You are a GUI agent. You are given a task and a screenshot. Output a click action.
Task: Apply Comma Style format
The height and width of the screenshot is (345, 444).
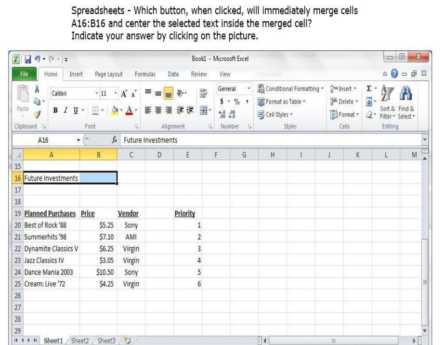[247, 101]
